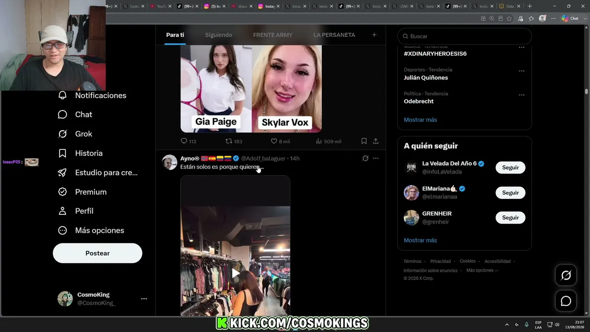Open more options on Ayno's post

coord(376,158)
